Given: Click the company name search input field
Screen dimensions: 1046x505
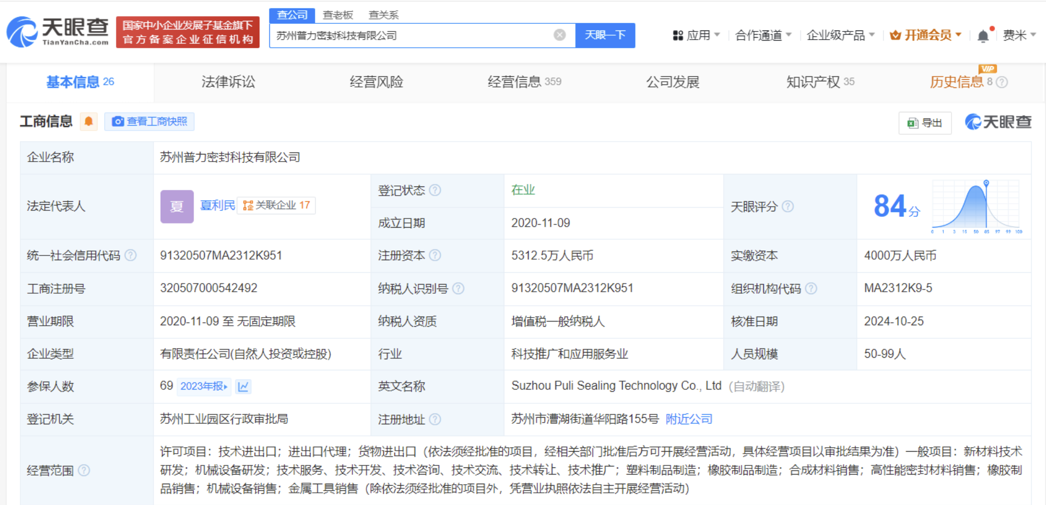Looking at the screenshot, I should (412, 36).
